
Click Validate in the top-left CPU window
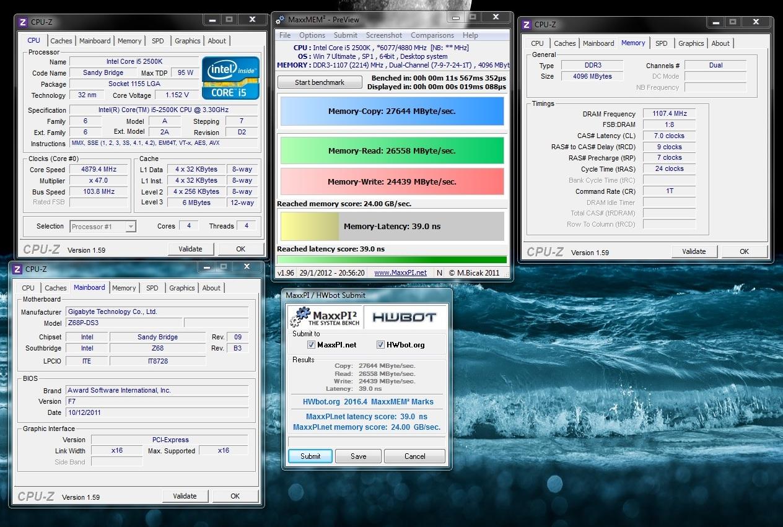pyautogui.click(x=191, y=249)
